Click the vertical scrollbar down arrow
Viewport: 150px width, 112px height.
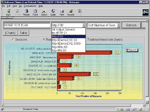point(147,102)
